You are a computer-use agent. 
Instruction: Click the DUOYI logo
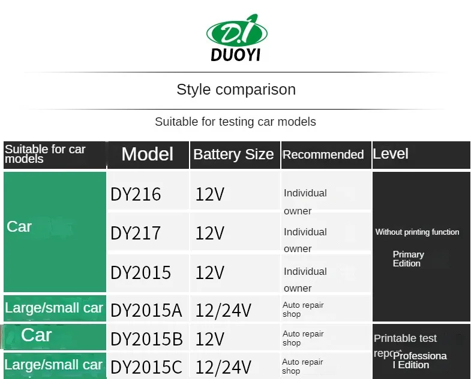[x=236, y=38]
